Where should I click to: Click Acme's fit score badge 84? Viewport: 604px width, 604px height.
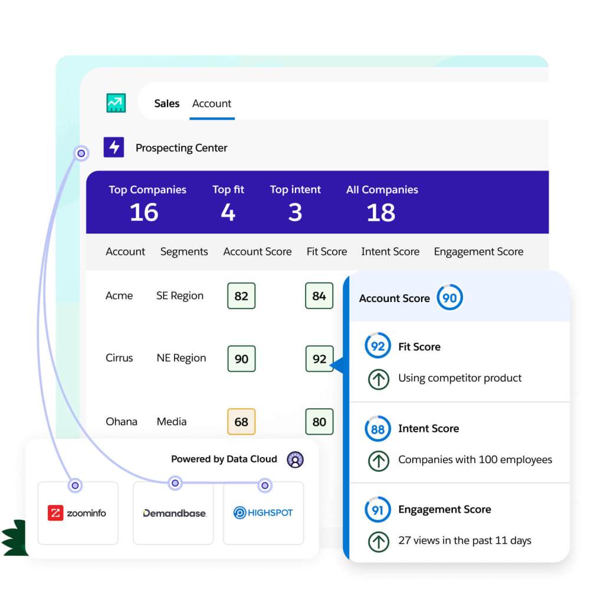(x=319, y=296)
